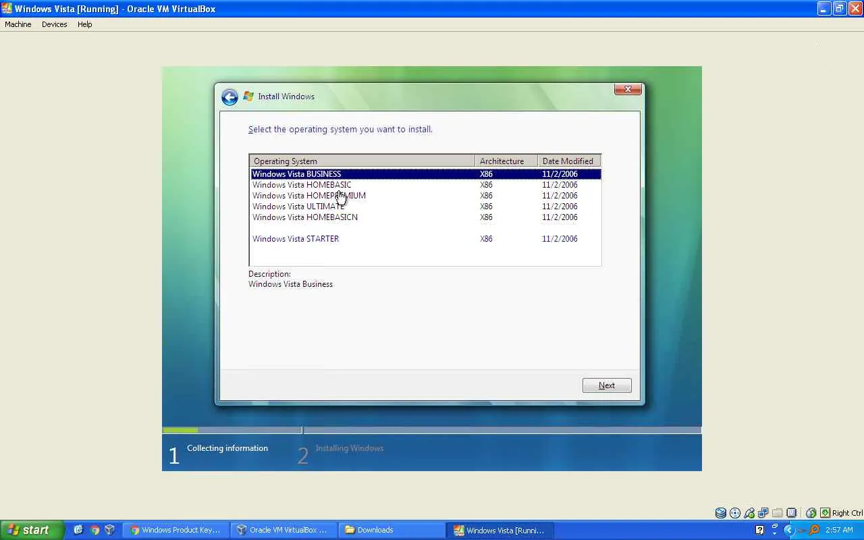Click the help question mark icon in system tray
Image resolution: width=864 pixels, height=540 pixels.
[x=760, y=530]
